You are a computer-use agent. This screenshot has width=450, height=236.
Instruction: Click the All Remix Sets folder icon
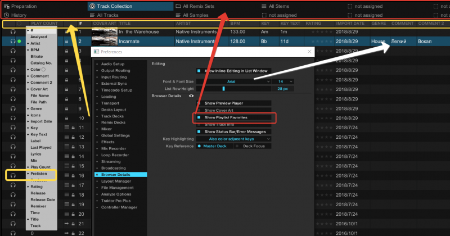click(x=178, y=6)
